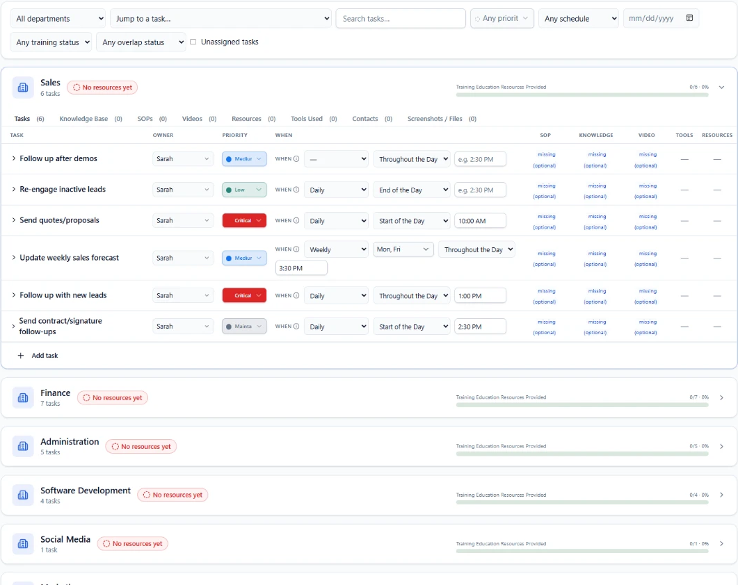738x585 pixels.
Task: Expand the Finance department section chevron
Action: point(721,398)
